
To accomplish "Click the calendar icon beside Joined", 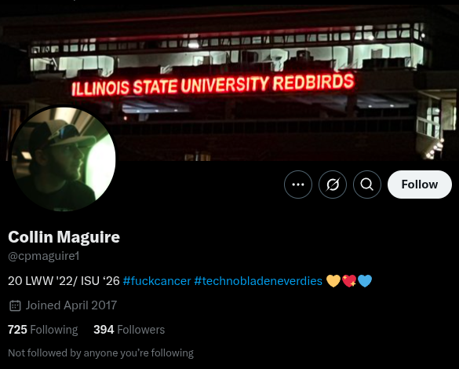I will point(15,305).
